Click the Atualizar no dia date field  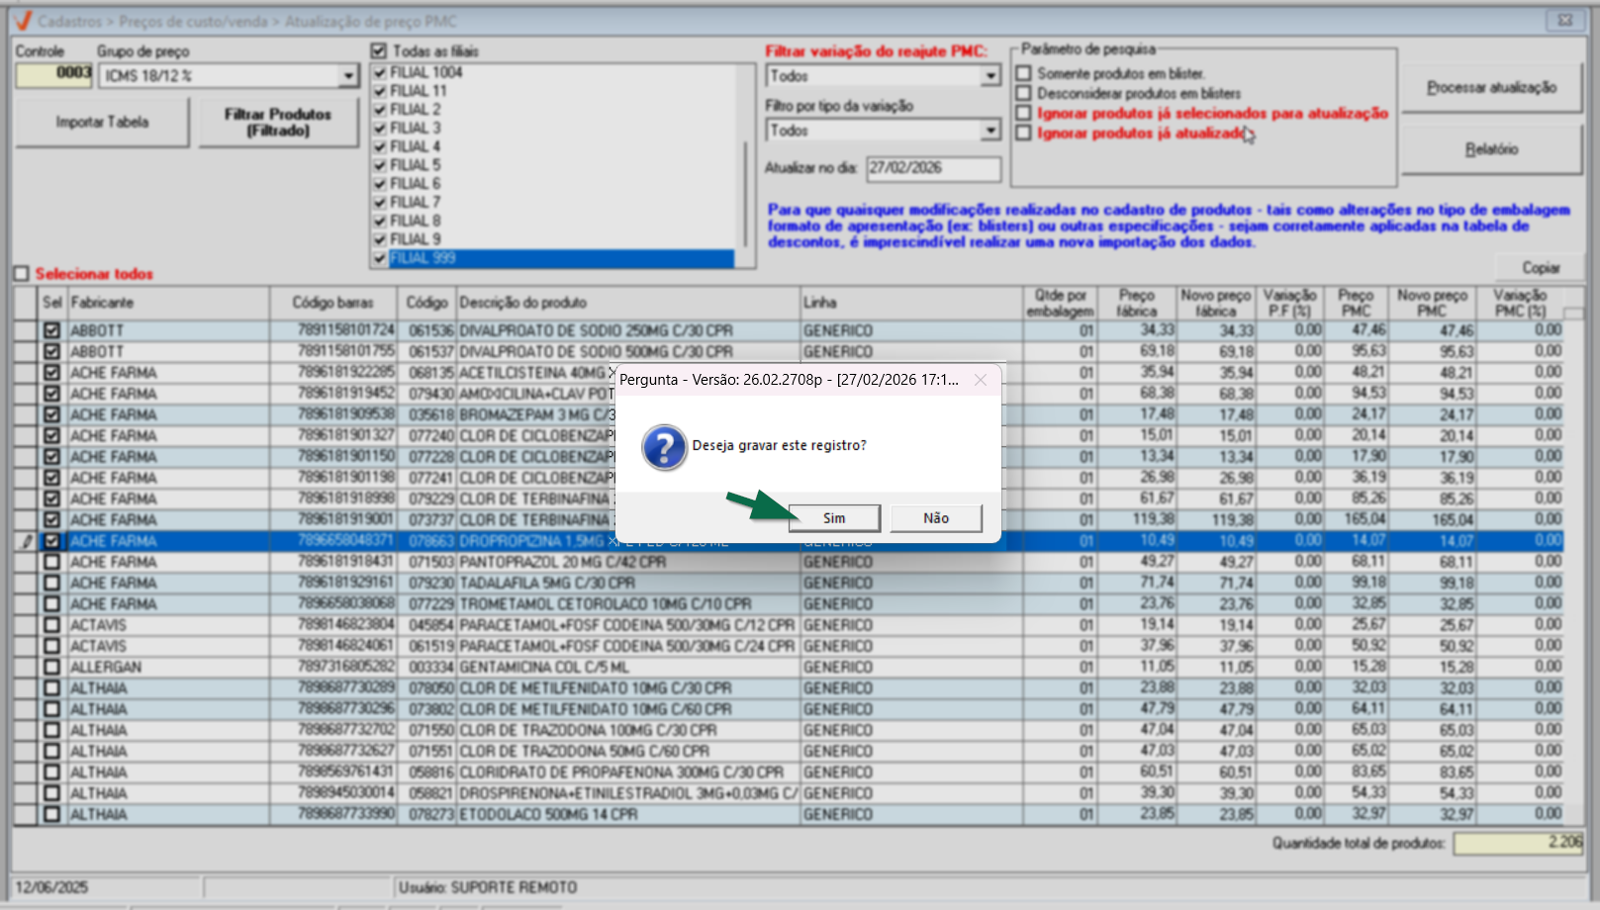[932, 168]
